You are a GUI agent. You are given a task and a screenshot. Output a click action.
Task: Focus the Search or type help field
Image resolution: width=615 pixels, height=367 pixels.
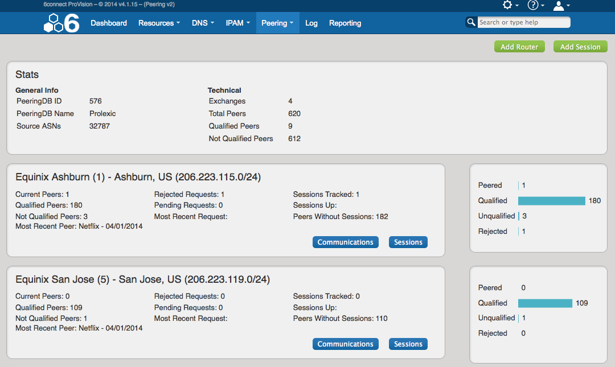(524, 22)
